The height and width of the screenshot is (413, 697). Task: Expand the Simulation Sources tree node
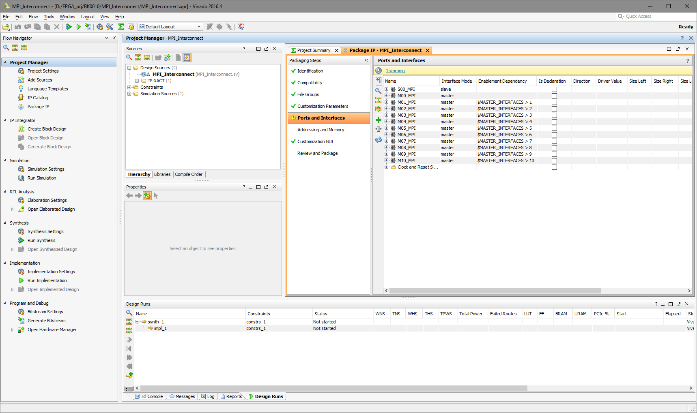click(129, 94)
